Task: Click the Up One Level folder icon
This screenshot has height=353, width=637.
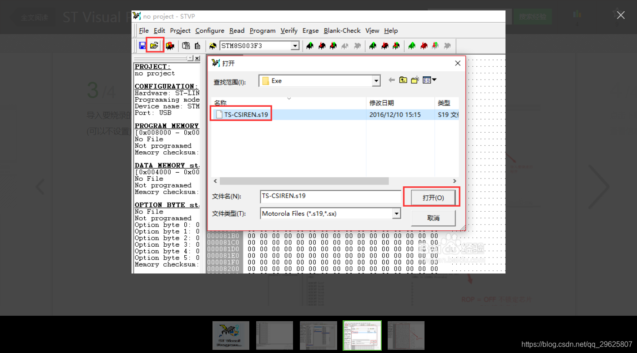Action: (x=403, y=80)
